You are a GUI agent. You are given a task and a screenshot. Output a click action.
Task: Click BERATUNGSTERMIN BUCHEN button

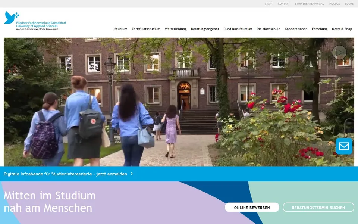pos(318,208)
